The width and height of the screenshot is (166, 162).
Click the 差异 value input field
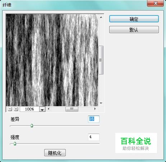click(x=94, y=119)
